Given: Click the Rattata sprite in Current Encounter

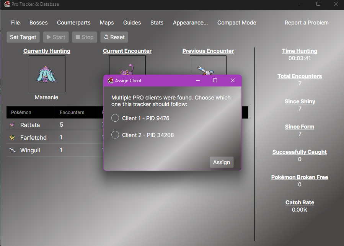Looking at the screenshot, I should (x=127, y=69).
